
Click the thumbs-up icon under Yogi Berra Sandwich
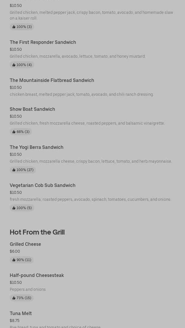coord(14,170)
